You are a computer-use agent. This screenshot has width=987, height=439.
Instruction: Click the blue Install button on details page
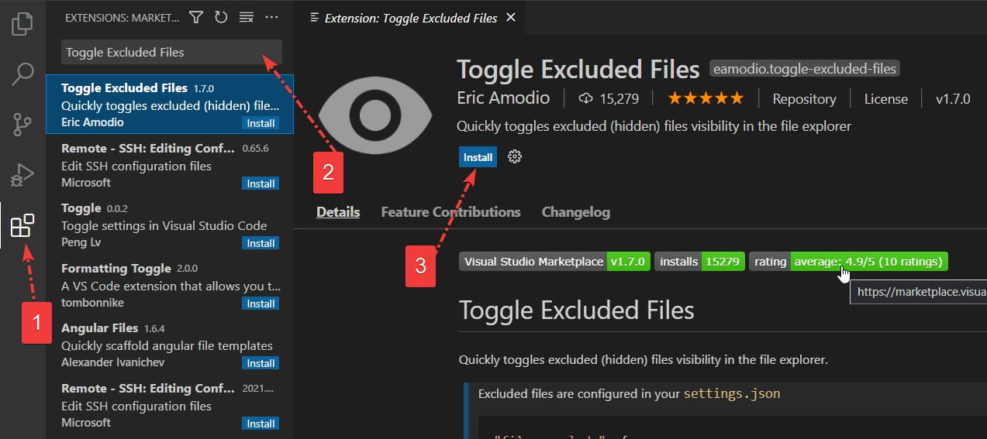click(x=478, y=157)
